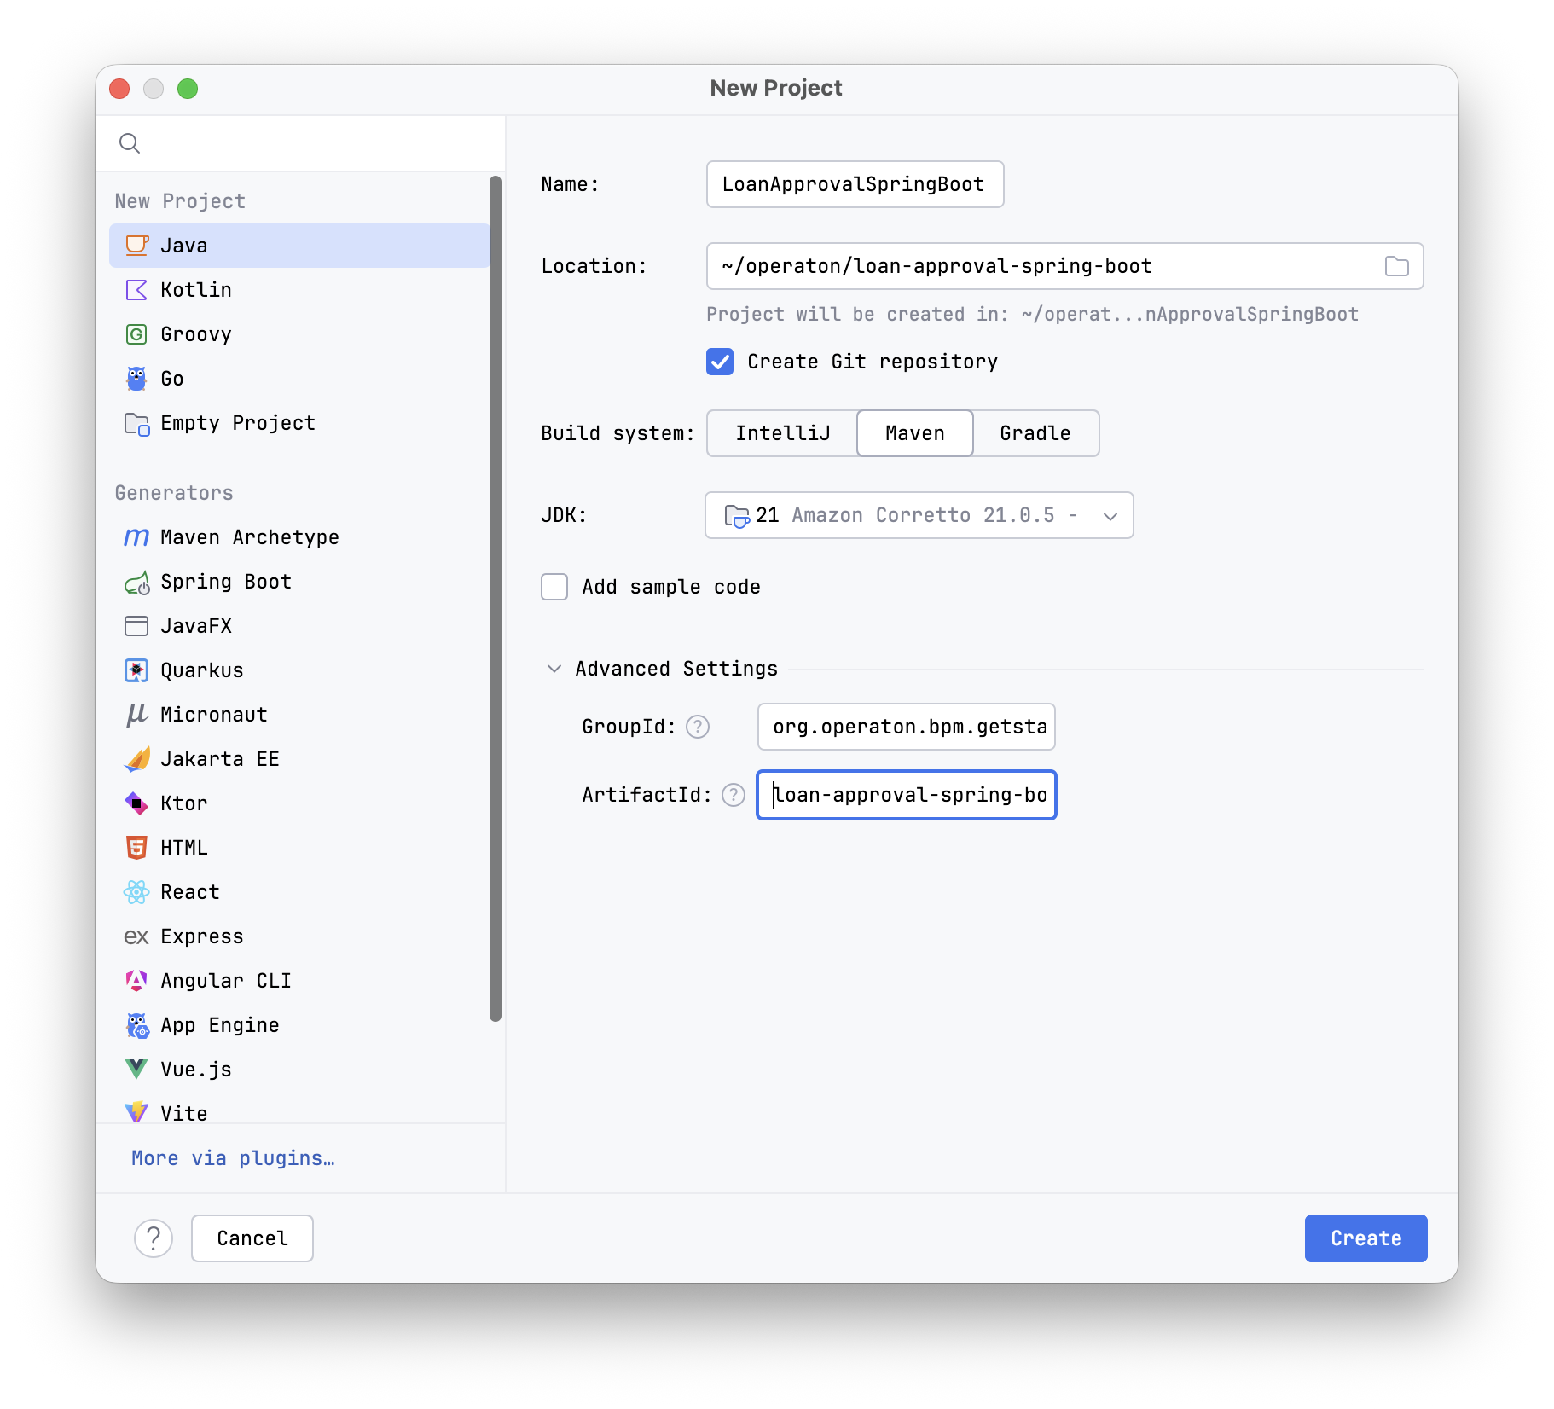Click the Angular CLI logo icon
This screenshot has width=1554, height=1409.
pos(136,981)
